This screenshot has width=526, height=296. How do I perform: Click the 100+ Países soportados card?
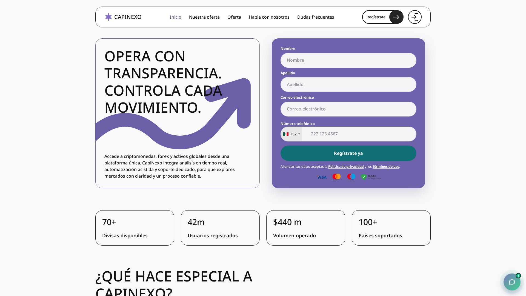(x=391, y=228)
